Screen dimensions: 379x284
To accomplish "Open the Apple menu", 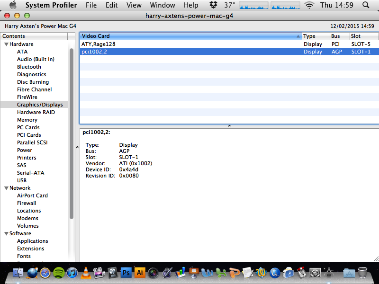I will coord(13,5).
